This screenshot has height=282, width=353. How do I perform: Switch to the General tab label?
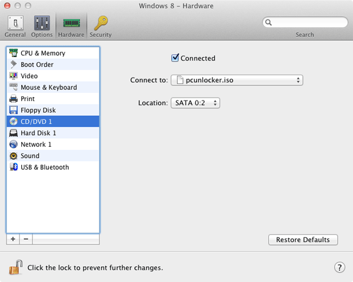pos(15,35)
